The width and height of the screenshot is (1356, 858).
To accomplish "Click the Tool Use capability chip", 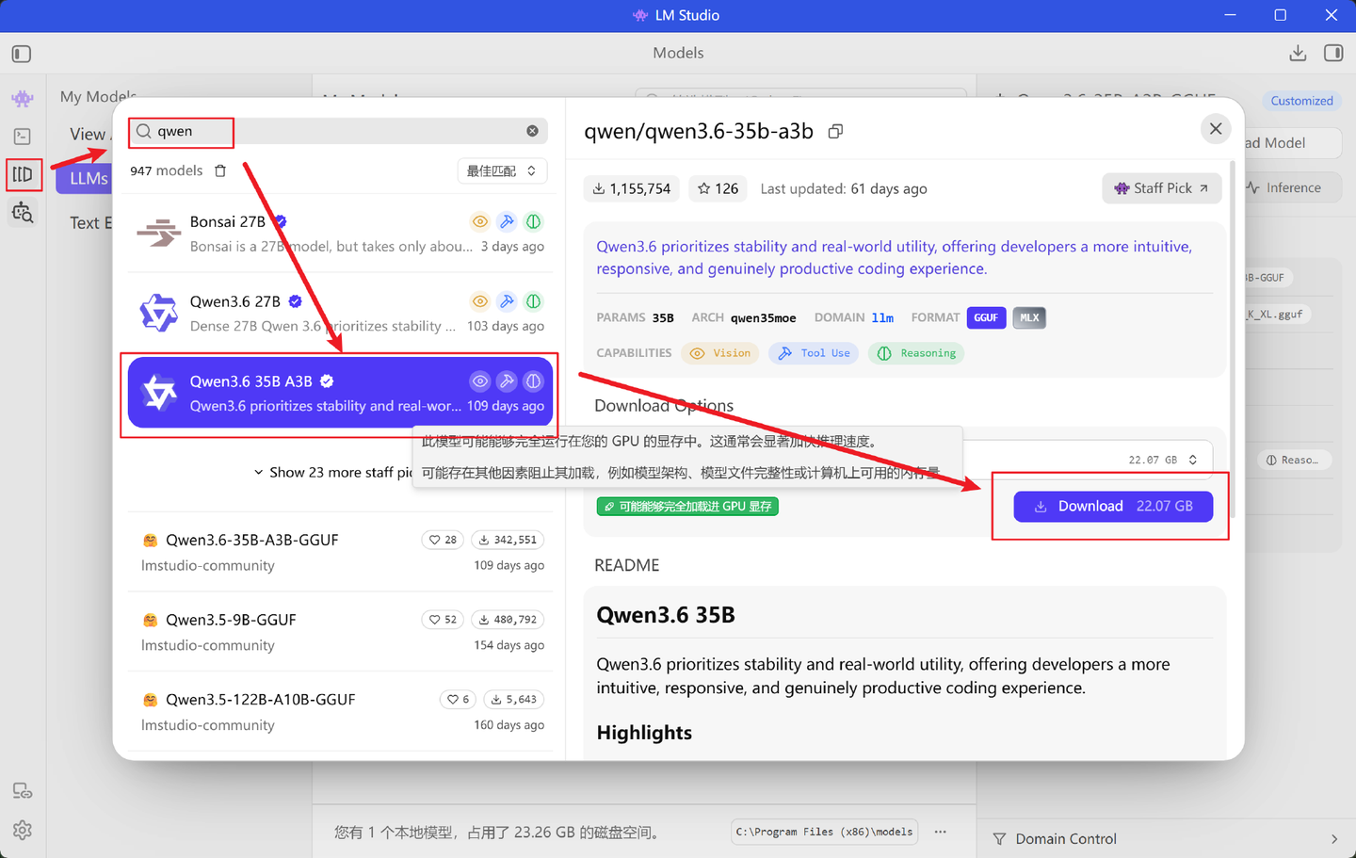I will (814, 353).
